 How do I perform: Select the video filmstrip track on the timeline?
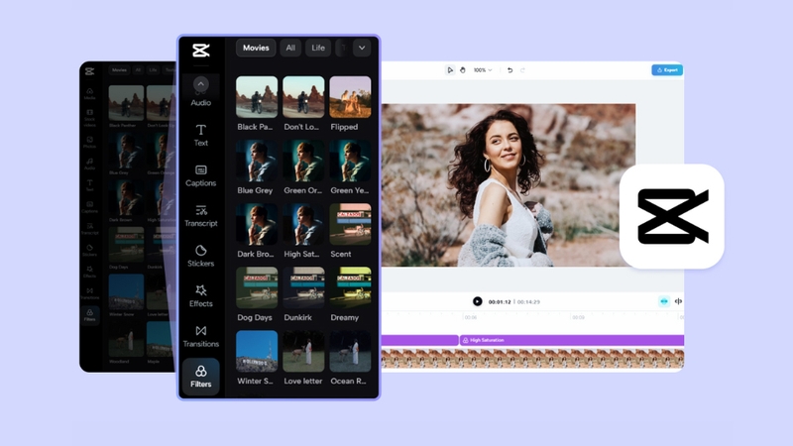click(532, 359)
